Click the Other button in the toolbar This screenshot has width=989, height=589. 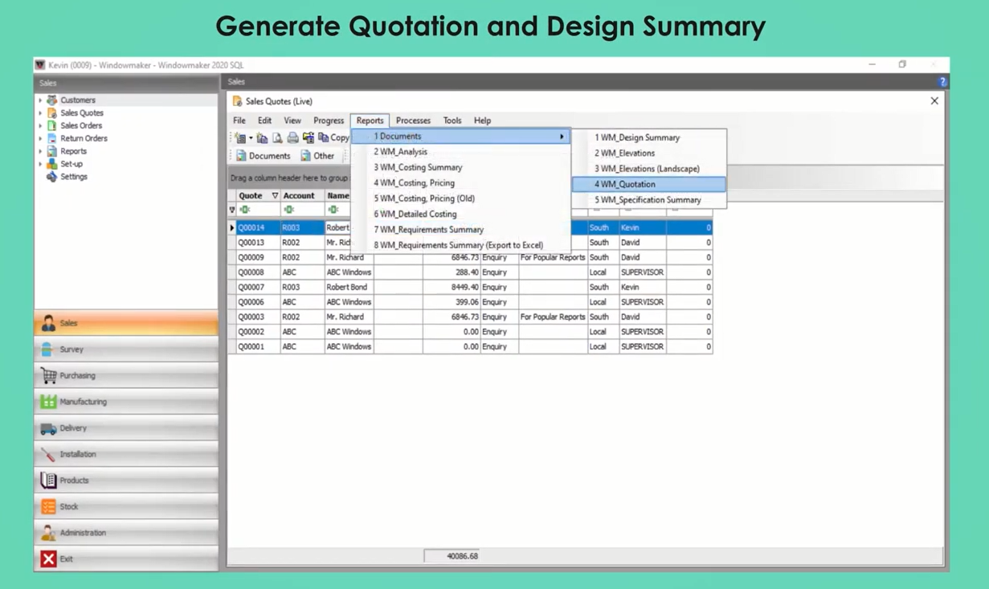[318, 156]
